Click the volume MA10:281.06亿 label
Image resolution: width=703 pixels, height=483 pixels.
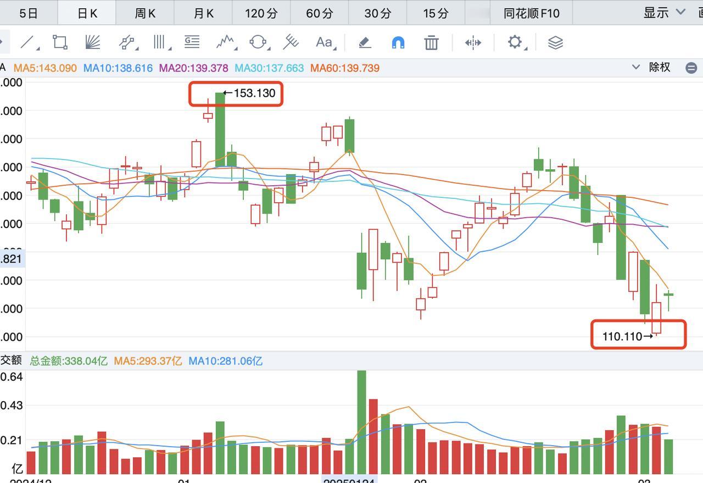225,361
